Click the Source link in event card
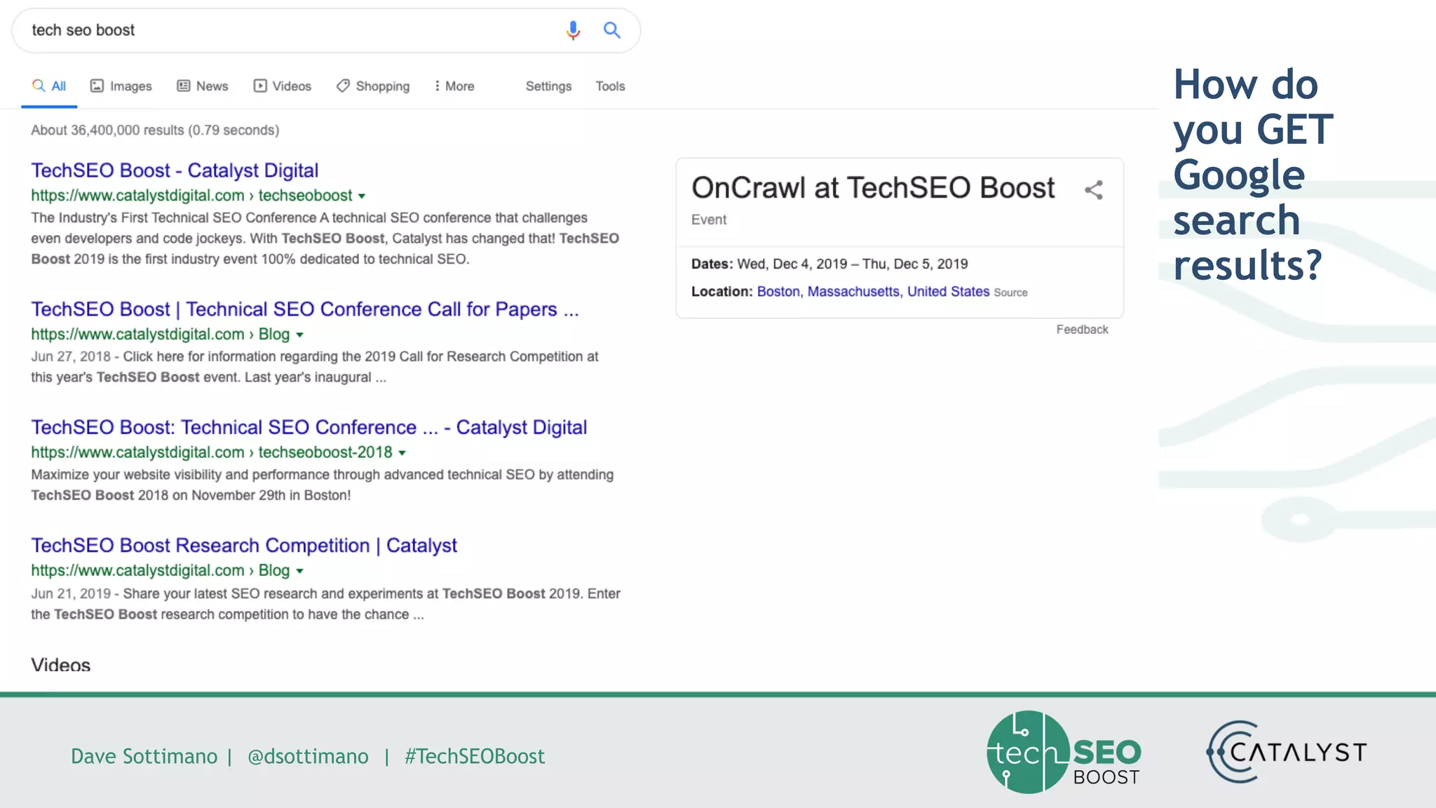 pyautogui.click(x=1010, y=292)
